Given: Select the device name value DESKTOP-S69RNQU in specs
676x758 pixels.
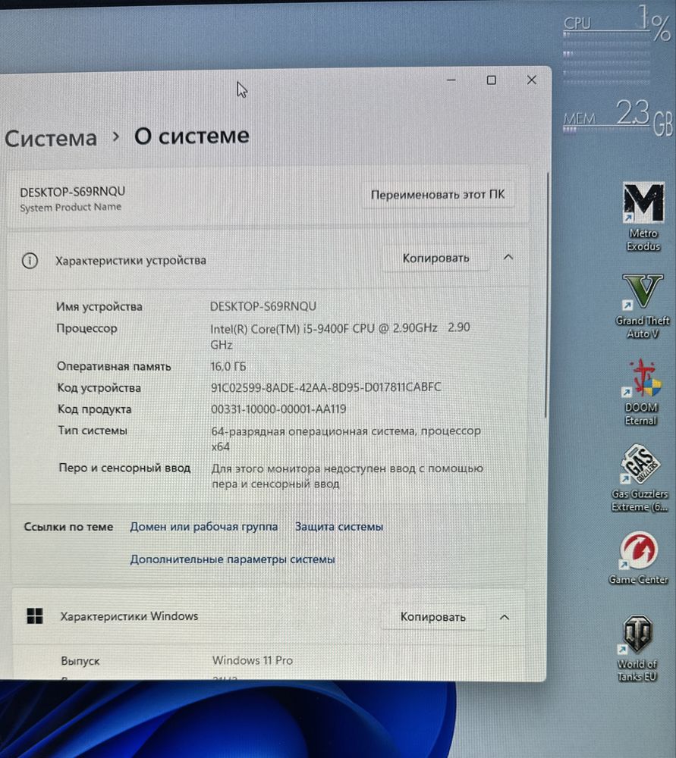Looking at the screenshot, I should coord(263,306).
